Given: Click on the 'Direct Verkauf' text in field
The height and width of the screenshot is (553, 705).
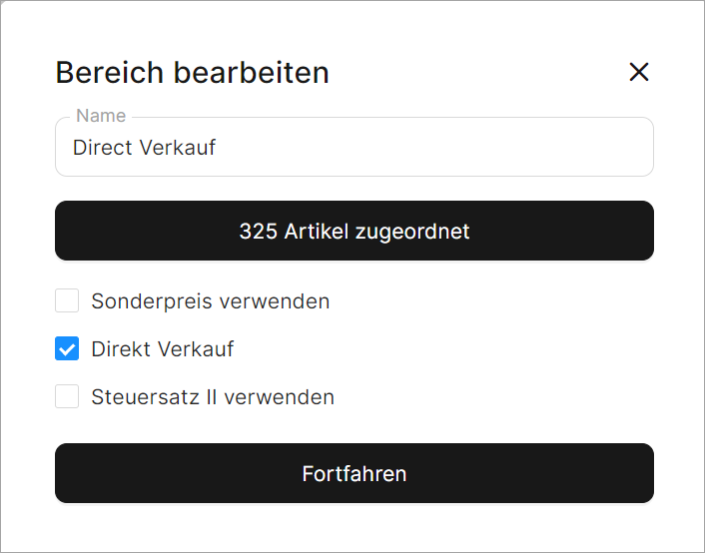Looking at the screenshot, I should tap(144, 148).
